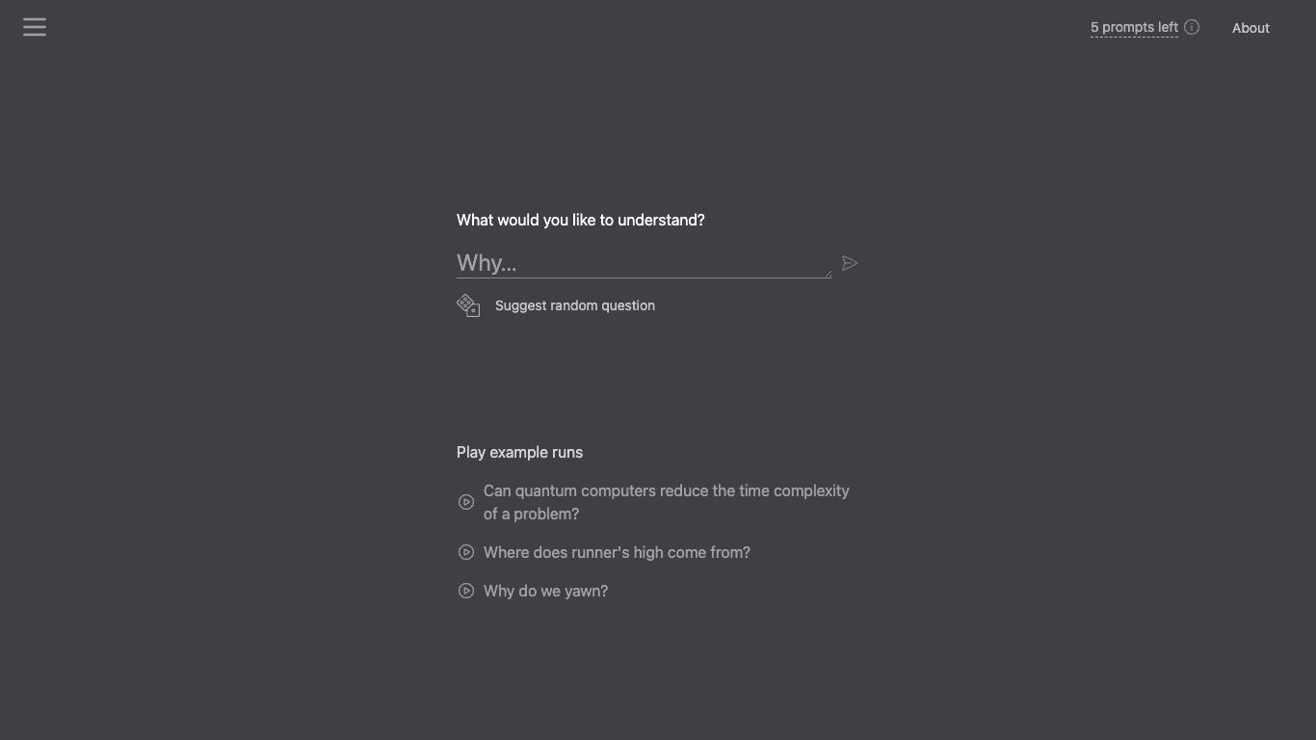
Task: Click the info icon beside prompts left
Action: pos(1192,27)
